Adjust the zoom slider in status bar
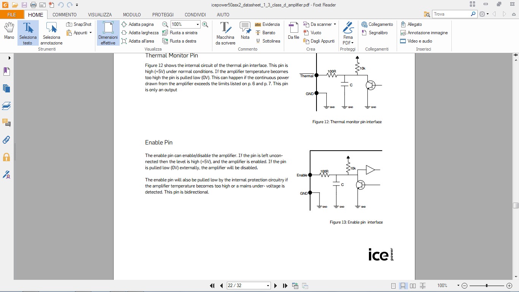The height and width of the screenshot is (292, 519). point(487,286)
